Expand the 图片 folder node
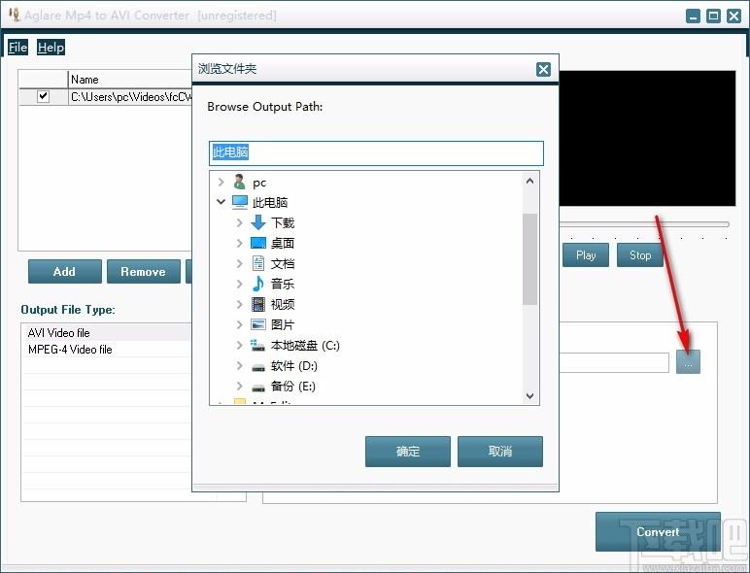Viewport: 750px width, 573px height. (240, 324)
